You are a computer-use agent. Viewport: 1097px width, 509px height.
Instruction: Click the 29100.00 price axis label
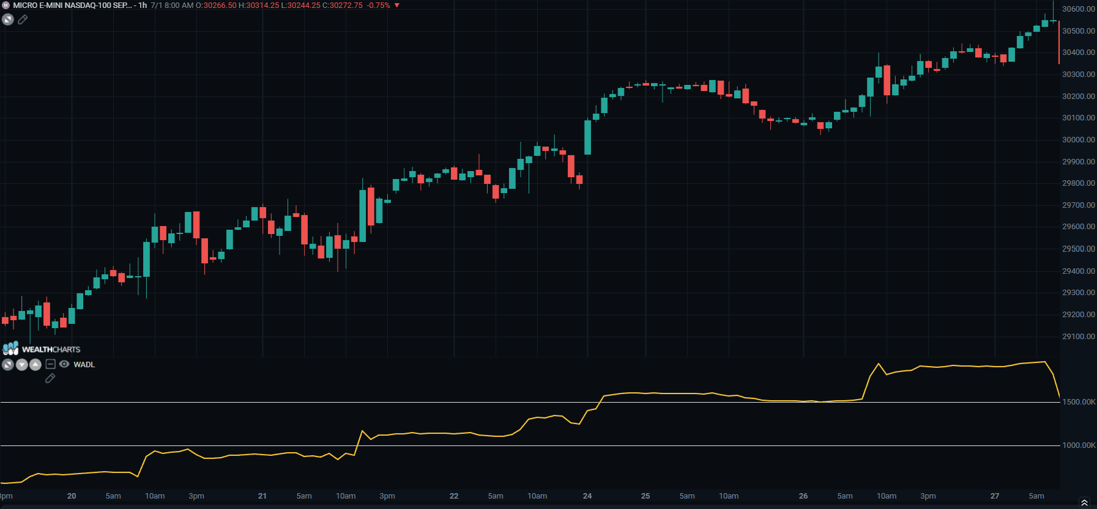pos(1079,337)
